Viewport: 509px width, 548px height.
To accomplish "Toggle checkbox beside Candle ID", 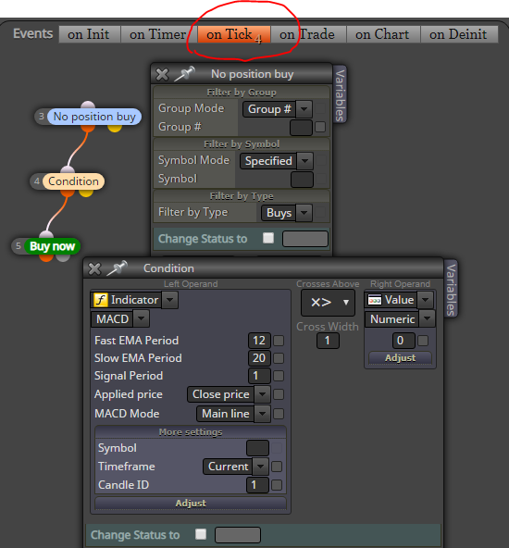I will click(x=277, y=485).
